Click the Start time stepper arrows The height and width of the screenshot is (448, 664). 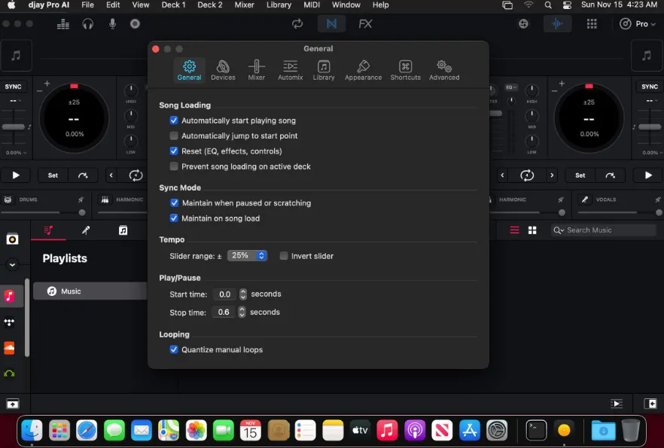click(x=242, y=294)
